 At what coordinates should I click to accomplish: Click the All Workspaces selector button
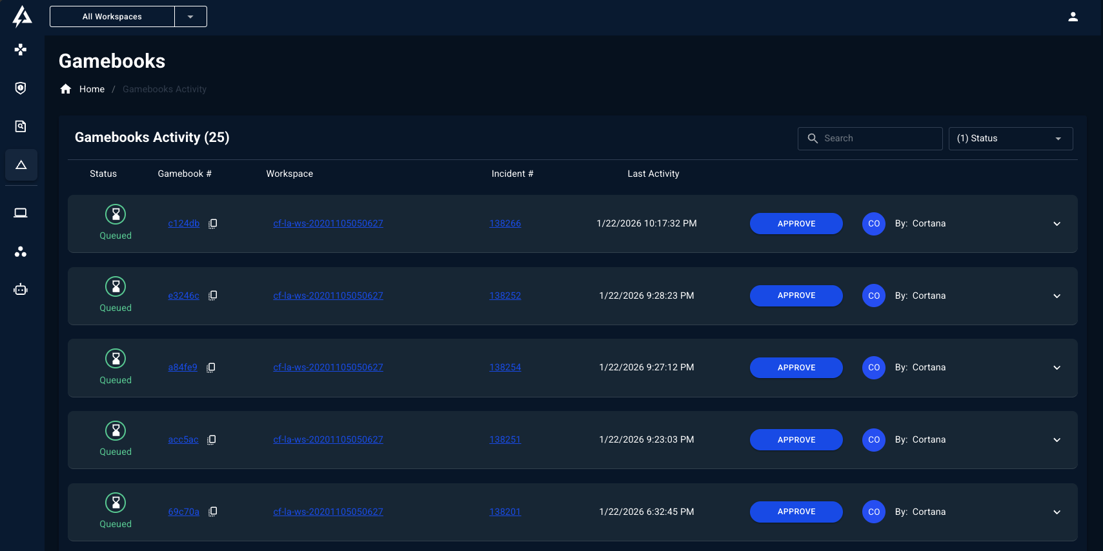pyautogui.click(x=112, y=17)
